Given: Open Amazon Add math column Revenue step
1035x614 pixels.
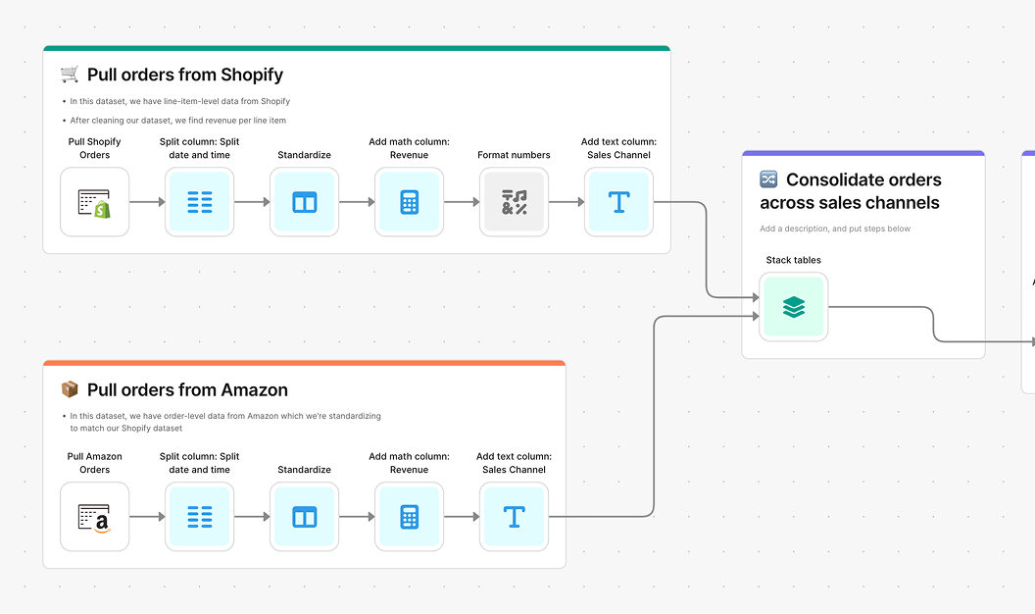Looking at the screenshot, I should point(410,517).
